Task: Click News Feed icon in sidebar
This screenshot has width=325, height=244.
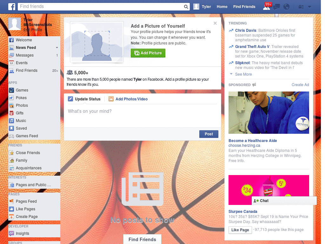Action: 11,48
